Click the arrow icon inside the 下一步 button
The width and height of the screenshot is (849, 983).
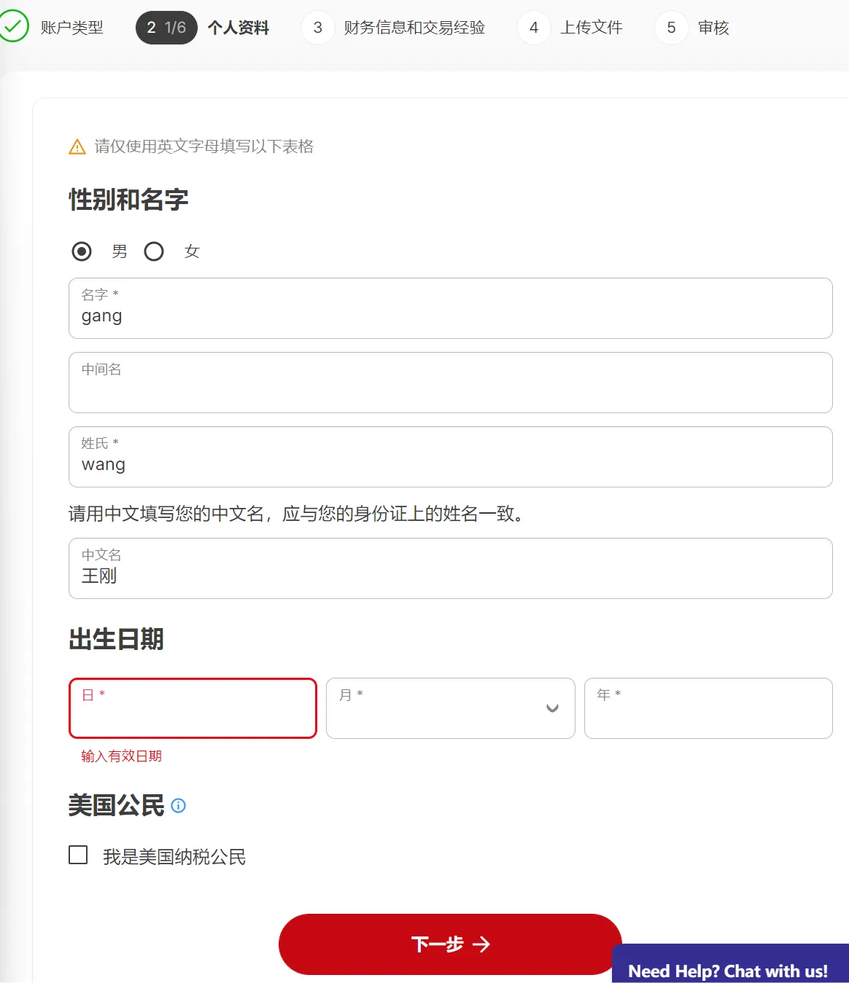tap(482, 944)
